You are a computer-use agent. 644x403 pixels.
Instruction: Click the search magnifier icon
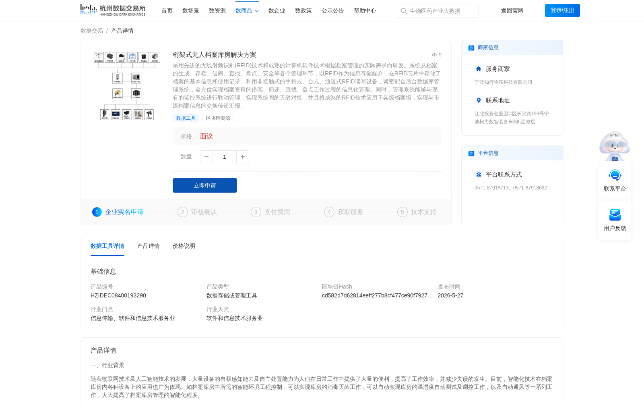[x=404, y=11]
